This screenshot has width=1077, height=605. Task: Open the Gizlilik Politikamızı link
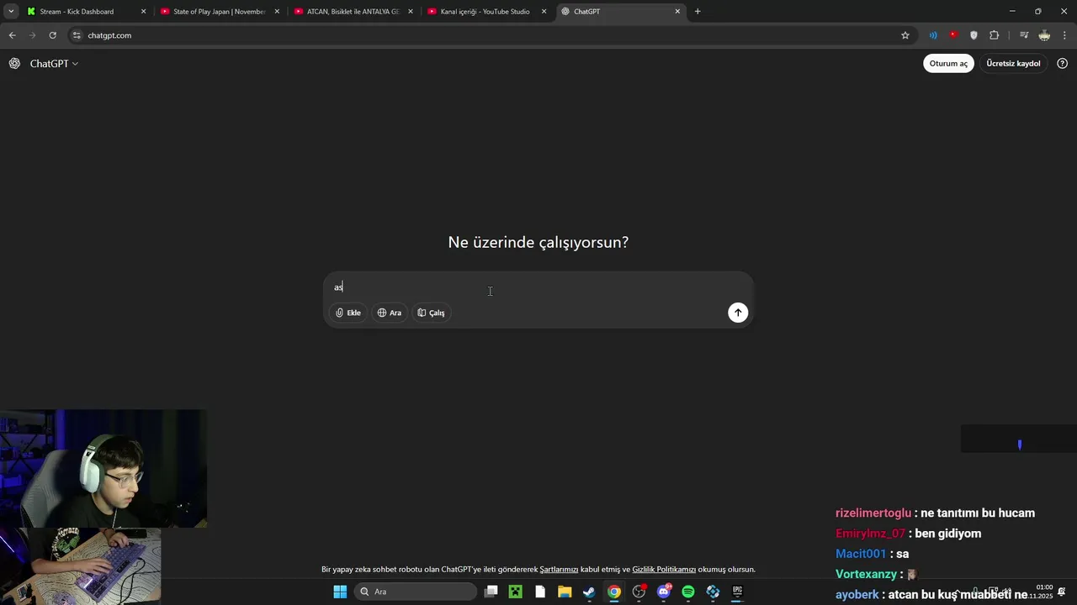(x=664, y=570)
